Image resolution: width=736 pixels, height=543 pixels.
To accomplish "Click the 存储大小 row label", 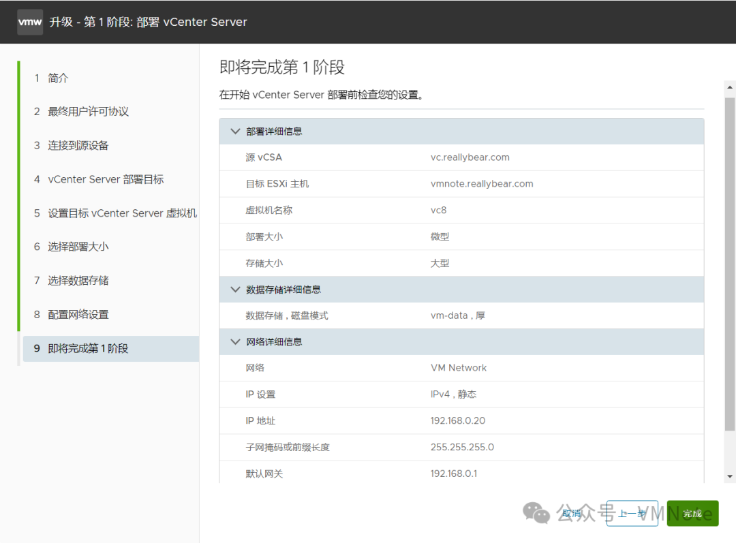I will (264, 263).
